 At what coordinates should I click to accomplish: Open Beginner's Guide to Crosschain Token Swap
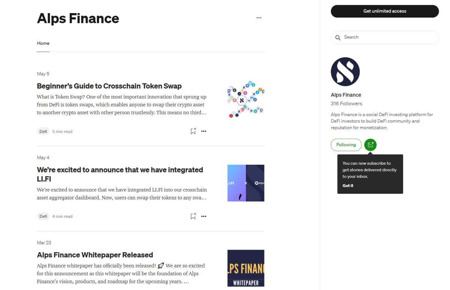(x=109, y=86)
